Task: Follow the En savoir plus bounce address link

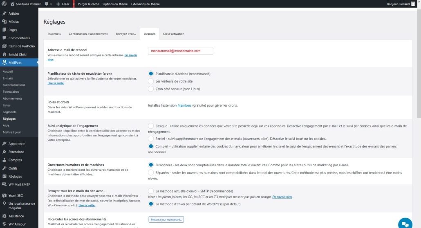Action: click(x=130, y=55)
